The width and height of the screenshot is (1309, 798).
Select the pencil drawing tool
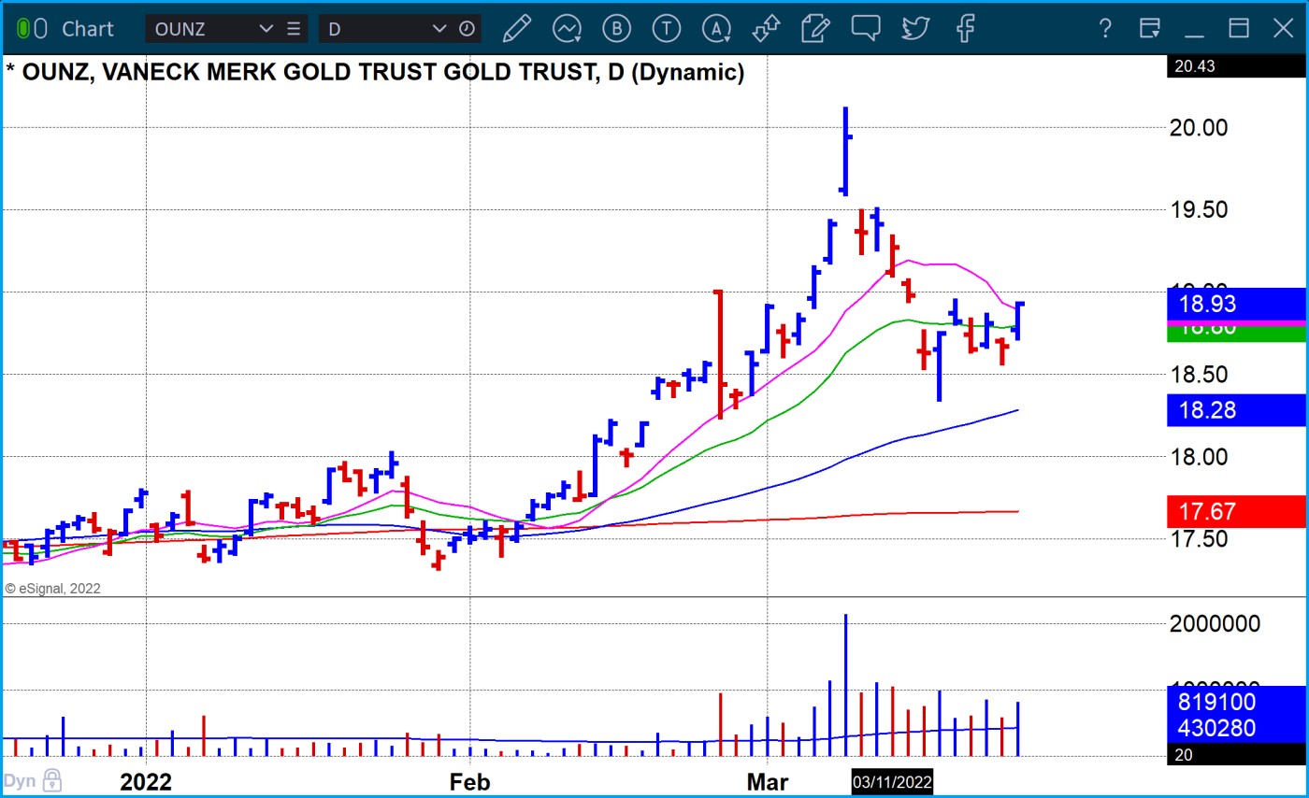pyautogui.click(x=517, y=29)
